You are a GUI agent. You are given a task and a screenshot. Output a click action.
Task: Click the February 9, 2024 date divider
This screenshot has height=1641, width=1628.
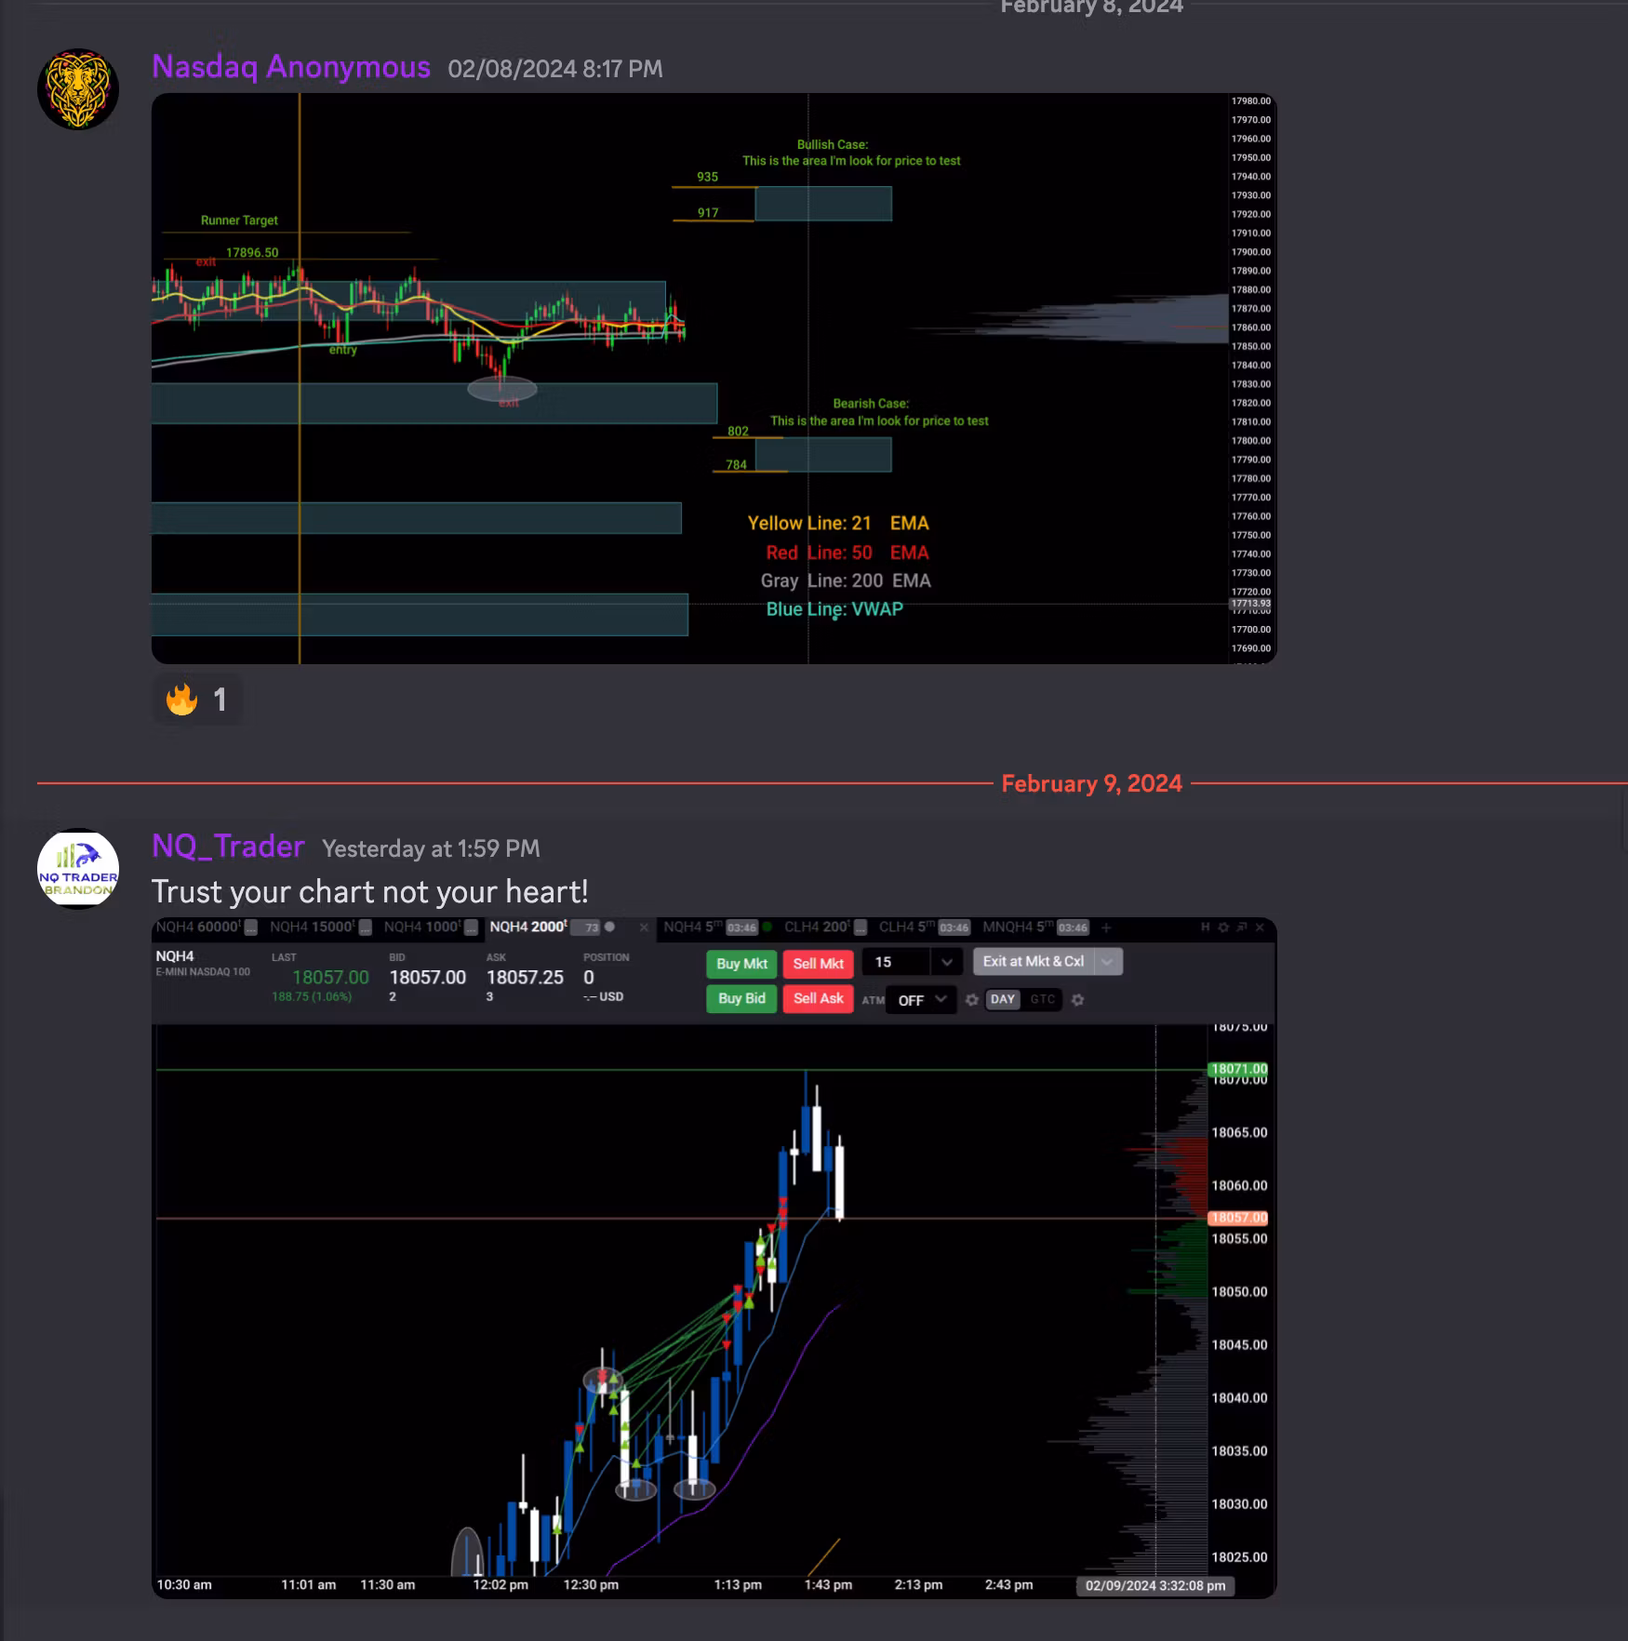pyautogui.click(x=1091, y=783)
